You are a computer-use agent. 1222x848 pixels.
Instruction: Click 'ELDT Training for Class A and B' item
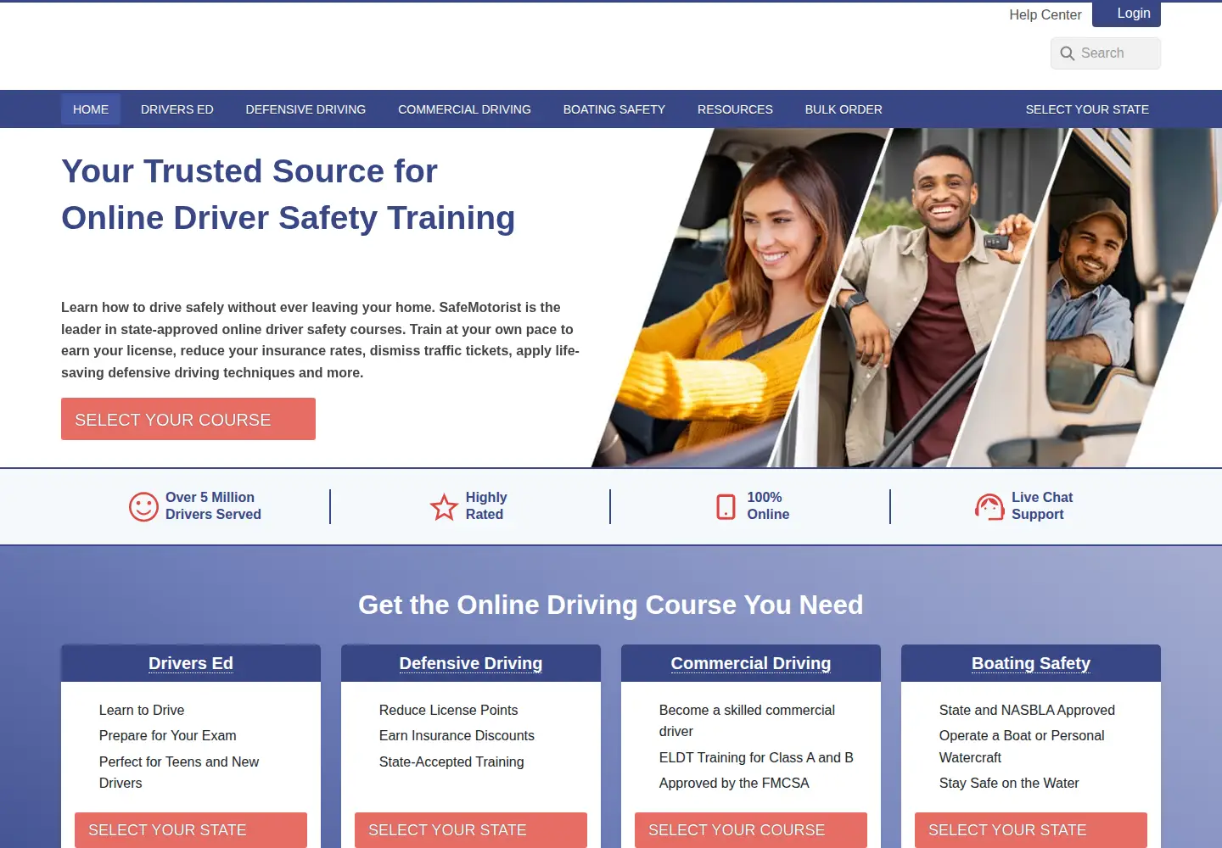tap(756, 757)
